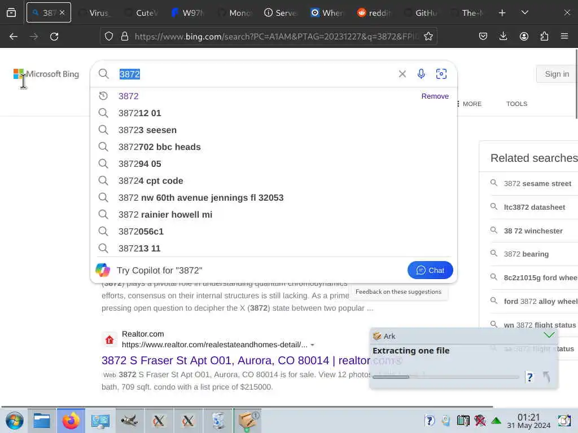
Task: Open Bing visual search camera icon
Action: coord(441,74)
